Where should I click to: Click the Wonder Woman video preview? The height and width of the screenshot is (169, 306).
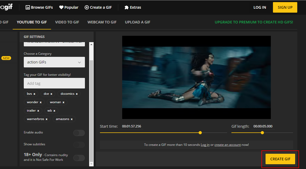coord(196,77)
